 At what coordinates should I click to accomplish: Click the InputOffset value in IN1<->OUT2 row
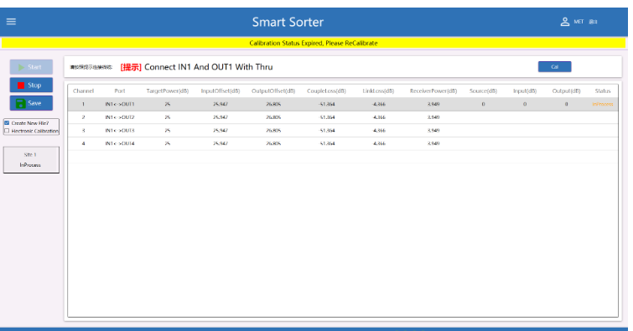point(221,117)
